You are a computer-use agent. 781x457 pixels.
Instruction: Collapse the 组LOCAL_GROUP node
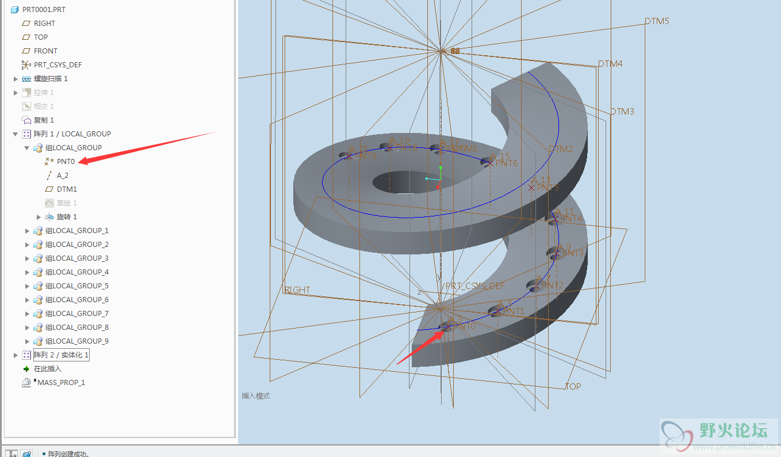tap(27, 148)
